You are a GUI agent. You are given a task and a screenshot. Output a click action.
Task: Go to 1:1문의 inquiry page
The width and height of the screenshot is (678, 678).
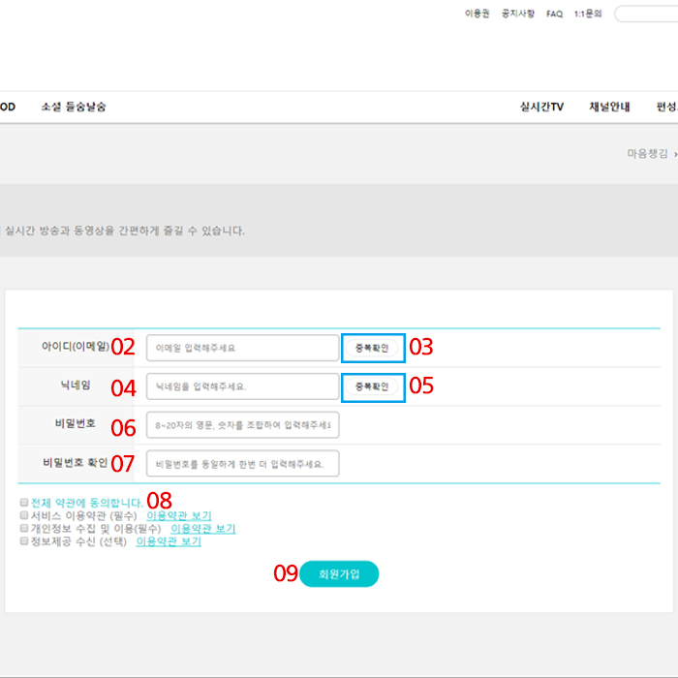[588, 15]
